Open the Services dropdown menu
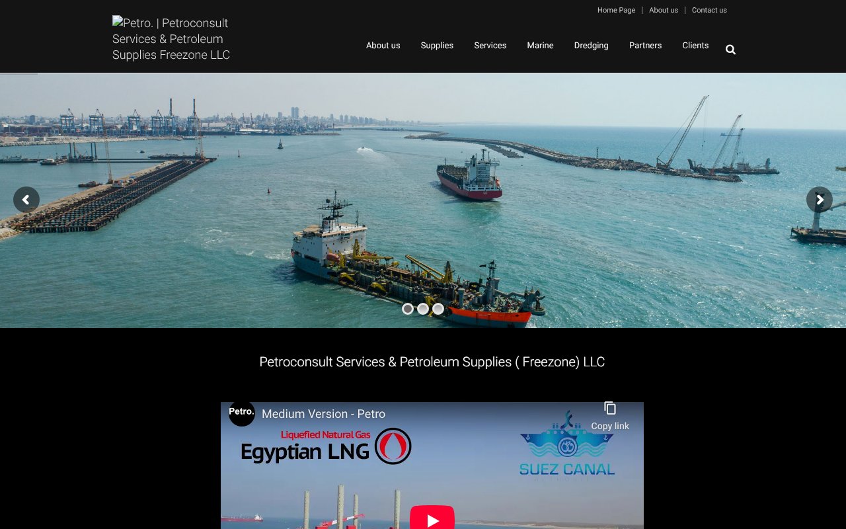846x529 pixels. pyautogui.click(x=490, y=45)
